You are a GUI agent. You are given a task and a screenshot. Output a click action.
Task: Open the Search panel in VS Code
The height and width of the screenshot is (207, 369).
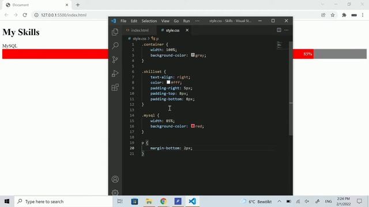115,45
